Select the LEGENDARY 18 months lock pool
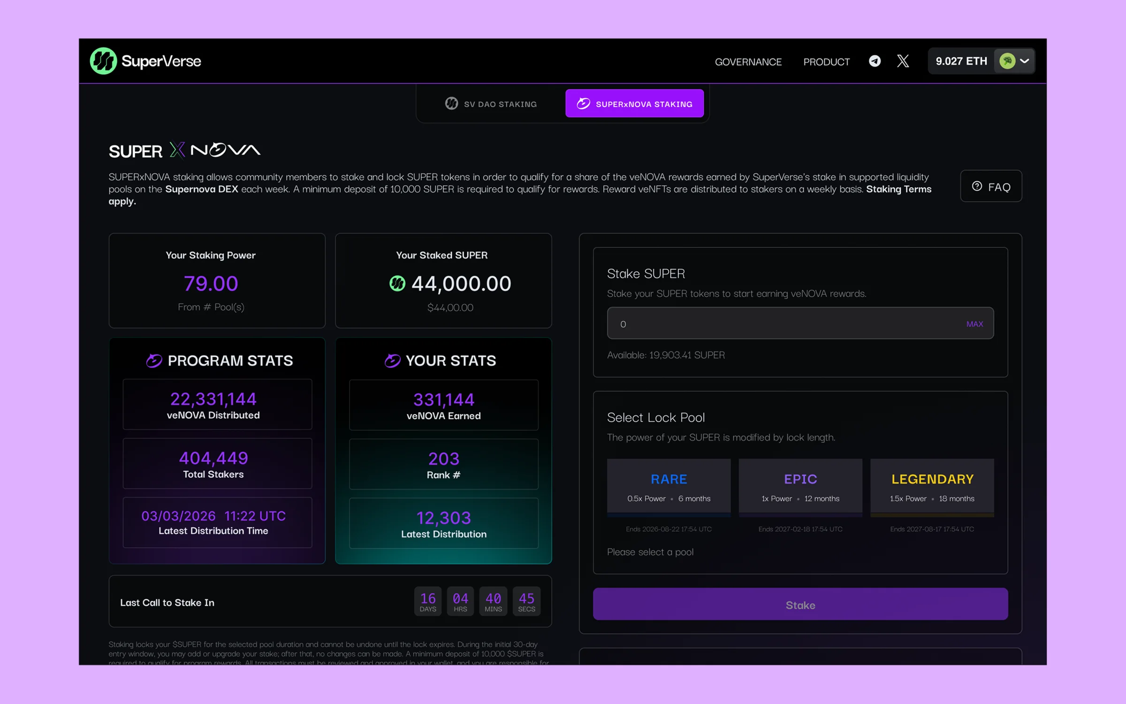The width and height of the screenshot is (1126, 704). pyautogui.click(x=932, y=488)
